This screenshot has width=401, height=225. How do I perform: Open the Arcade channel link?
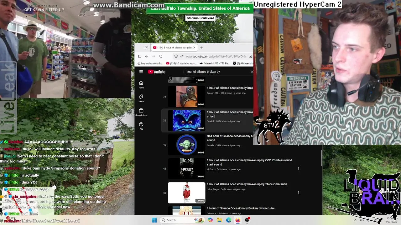point(210,145)
